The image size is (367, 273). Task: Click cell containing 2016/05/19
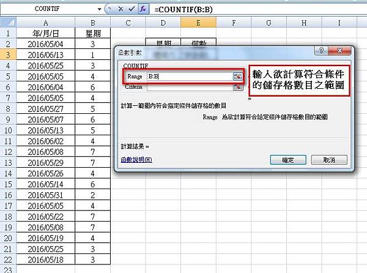46,238
